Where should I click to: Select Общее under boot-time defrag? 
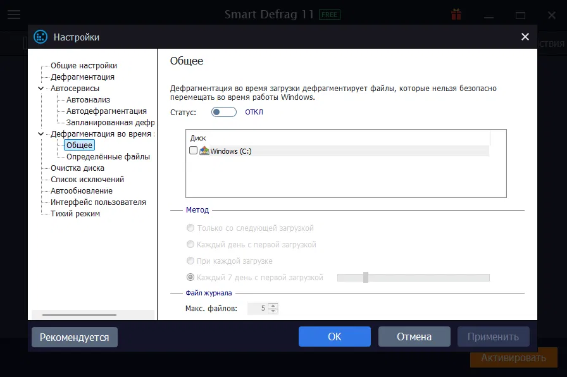(80, 145)
